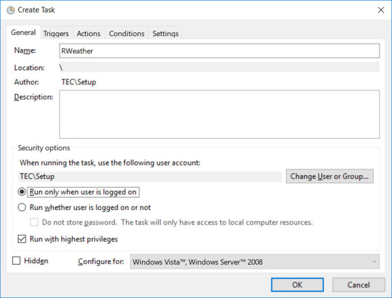Uncheck Run with highest privileges

pyautogui.click(x=22, y=239)
